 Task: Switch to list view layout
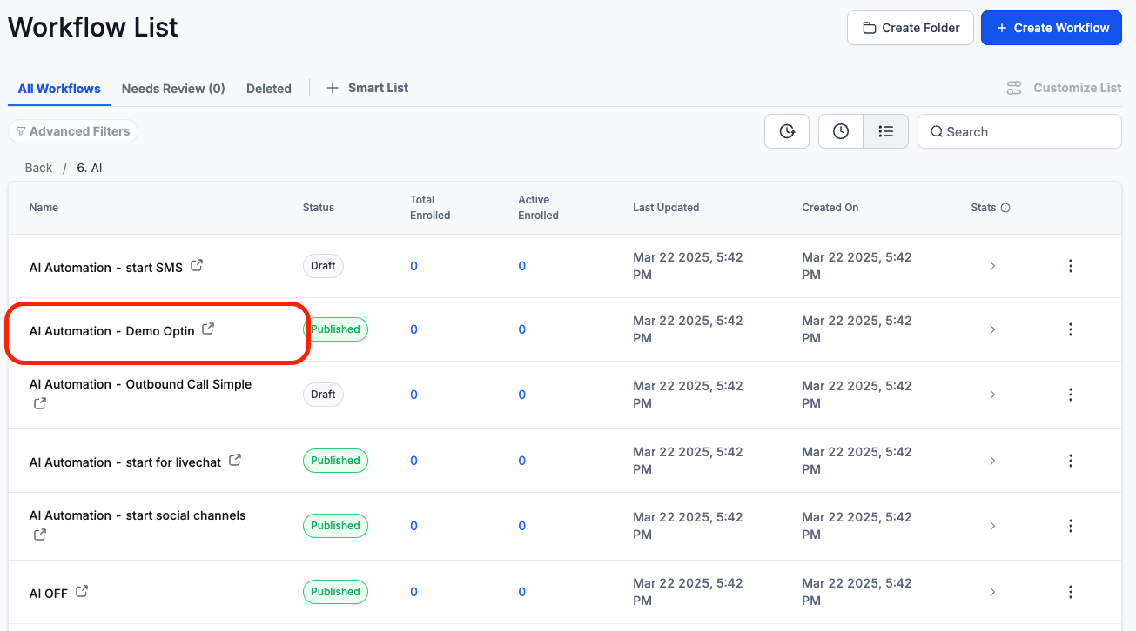point(886,131)
